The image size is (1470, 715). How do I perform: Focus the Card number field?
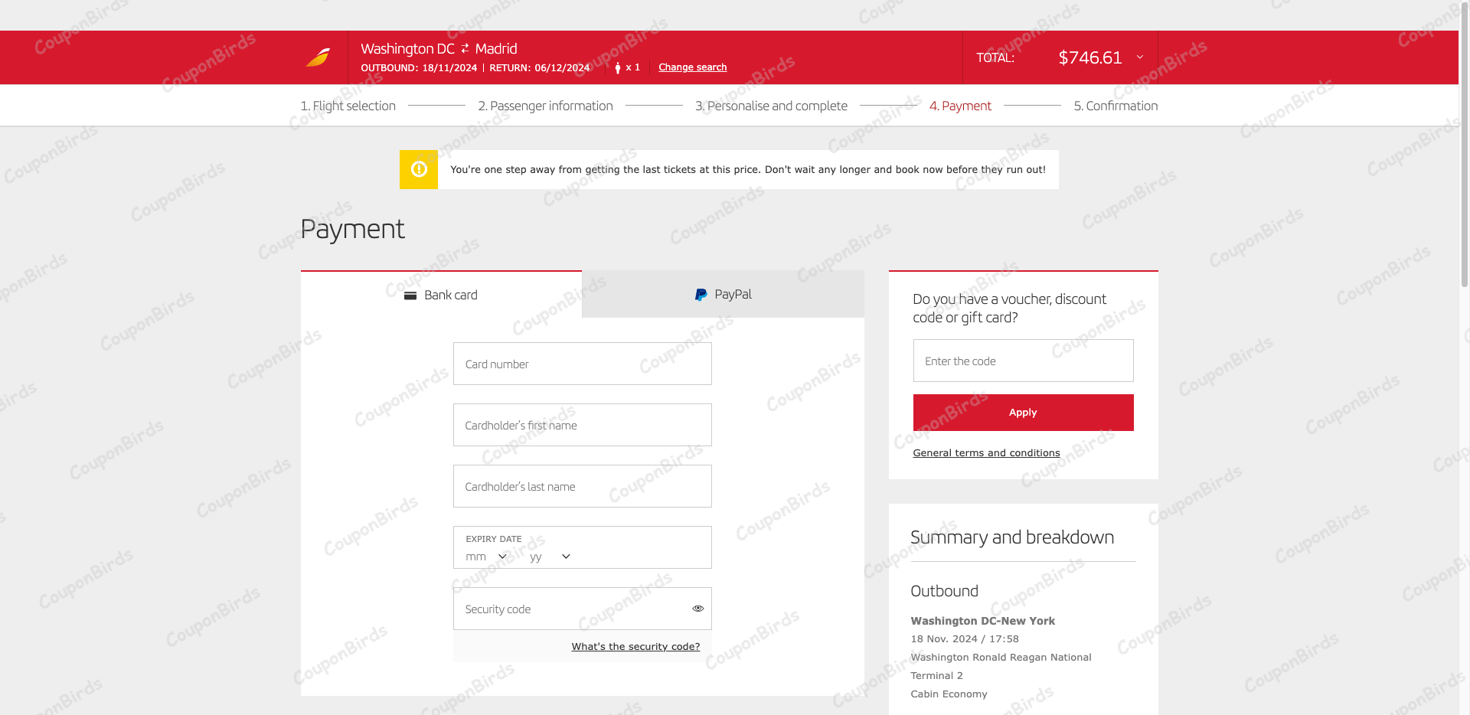pyautogui.click(x=583, y=364)
